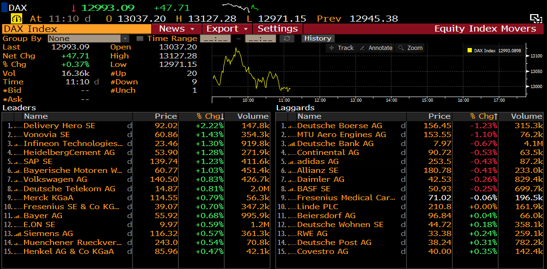Open Henkel AG & Co KGaA row
The height and width of the screenshot is (269, 547).
(x=136, y=252)
